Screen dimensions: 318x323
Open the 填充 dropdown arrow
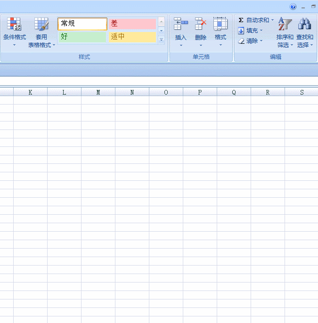pos(261,31)
